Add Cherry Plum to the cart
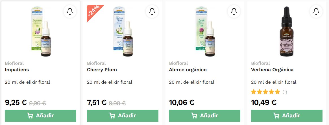 [x=123, y=116]
